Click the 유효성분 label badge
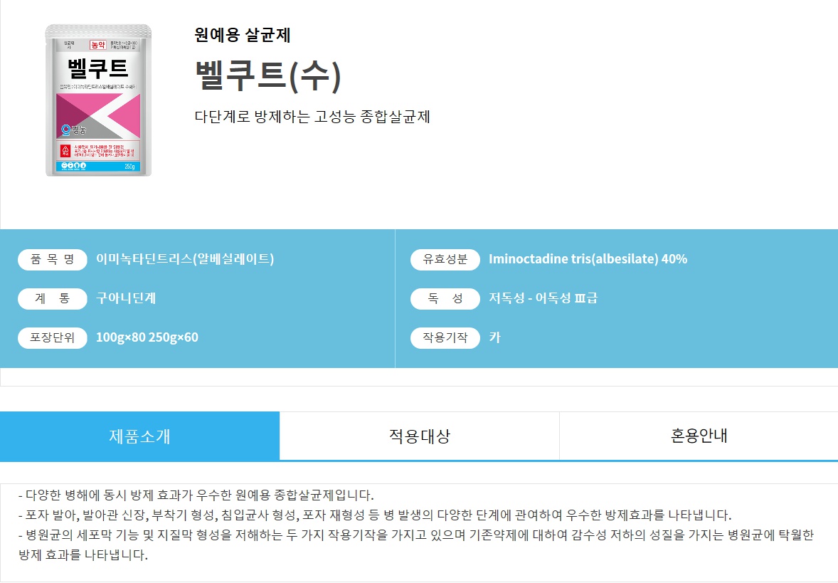 (x=445, y=259)
